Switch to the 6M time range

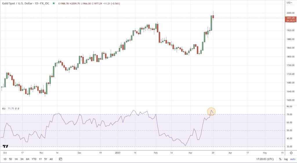pyautogui.click(x=28, y=159)
